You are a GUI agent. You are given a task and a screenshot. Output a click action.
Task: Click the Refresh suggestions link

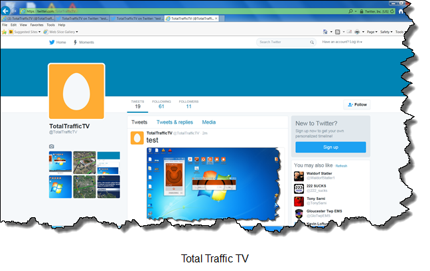coord(341,166)
